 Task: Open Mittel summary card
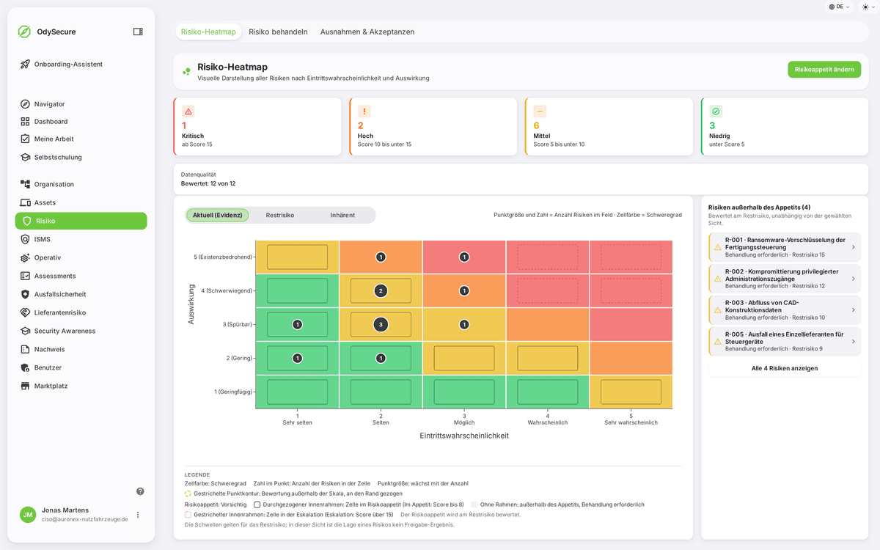click(x=609, y=126)
